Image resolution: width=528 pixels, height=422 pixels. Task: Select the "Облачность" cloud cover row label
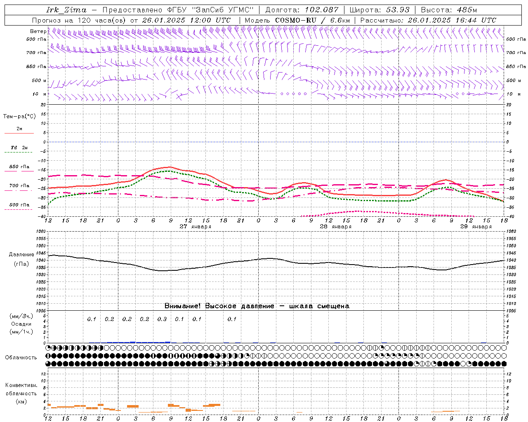pyautogui.click(x=21, y=357)
